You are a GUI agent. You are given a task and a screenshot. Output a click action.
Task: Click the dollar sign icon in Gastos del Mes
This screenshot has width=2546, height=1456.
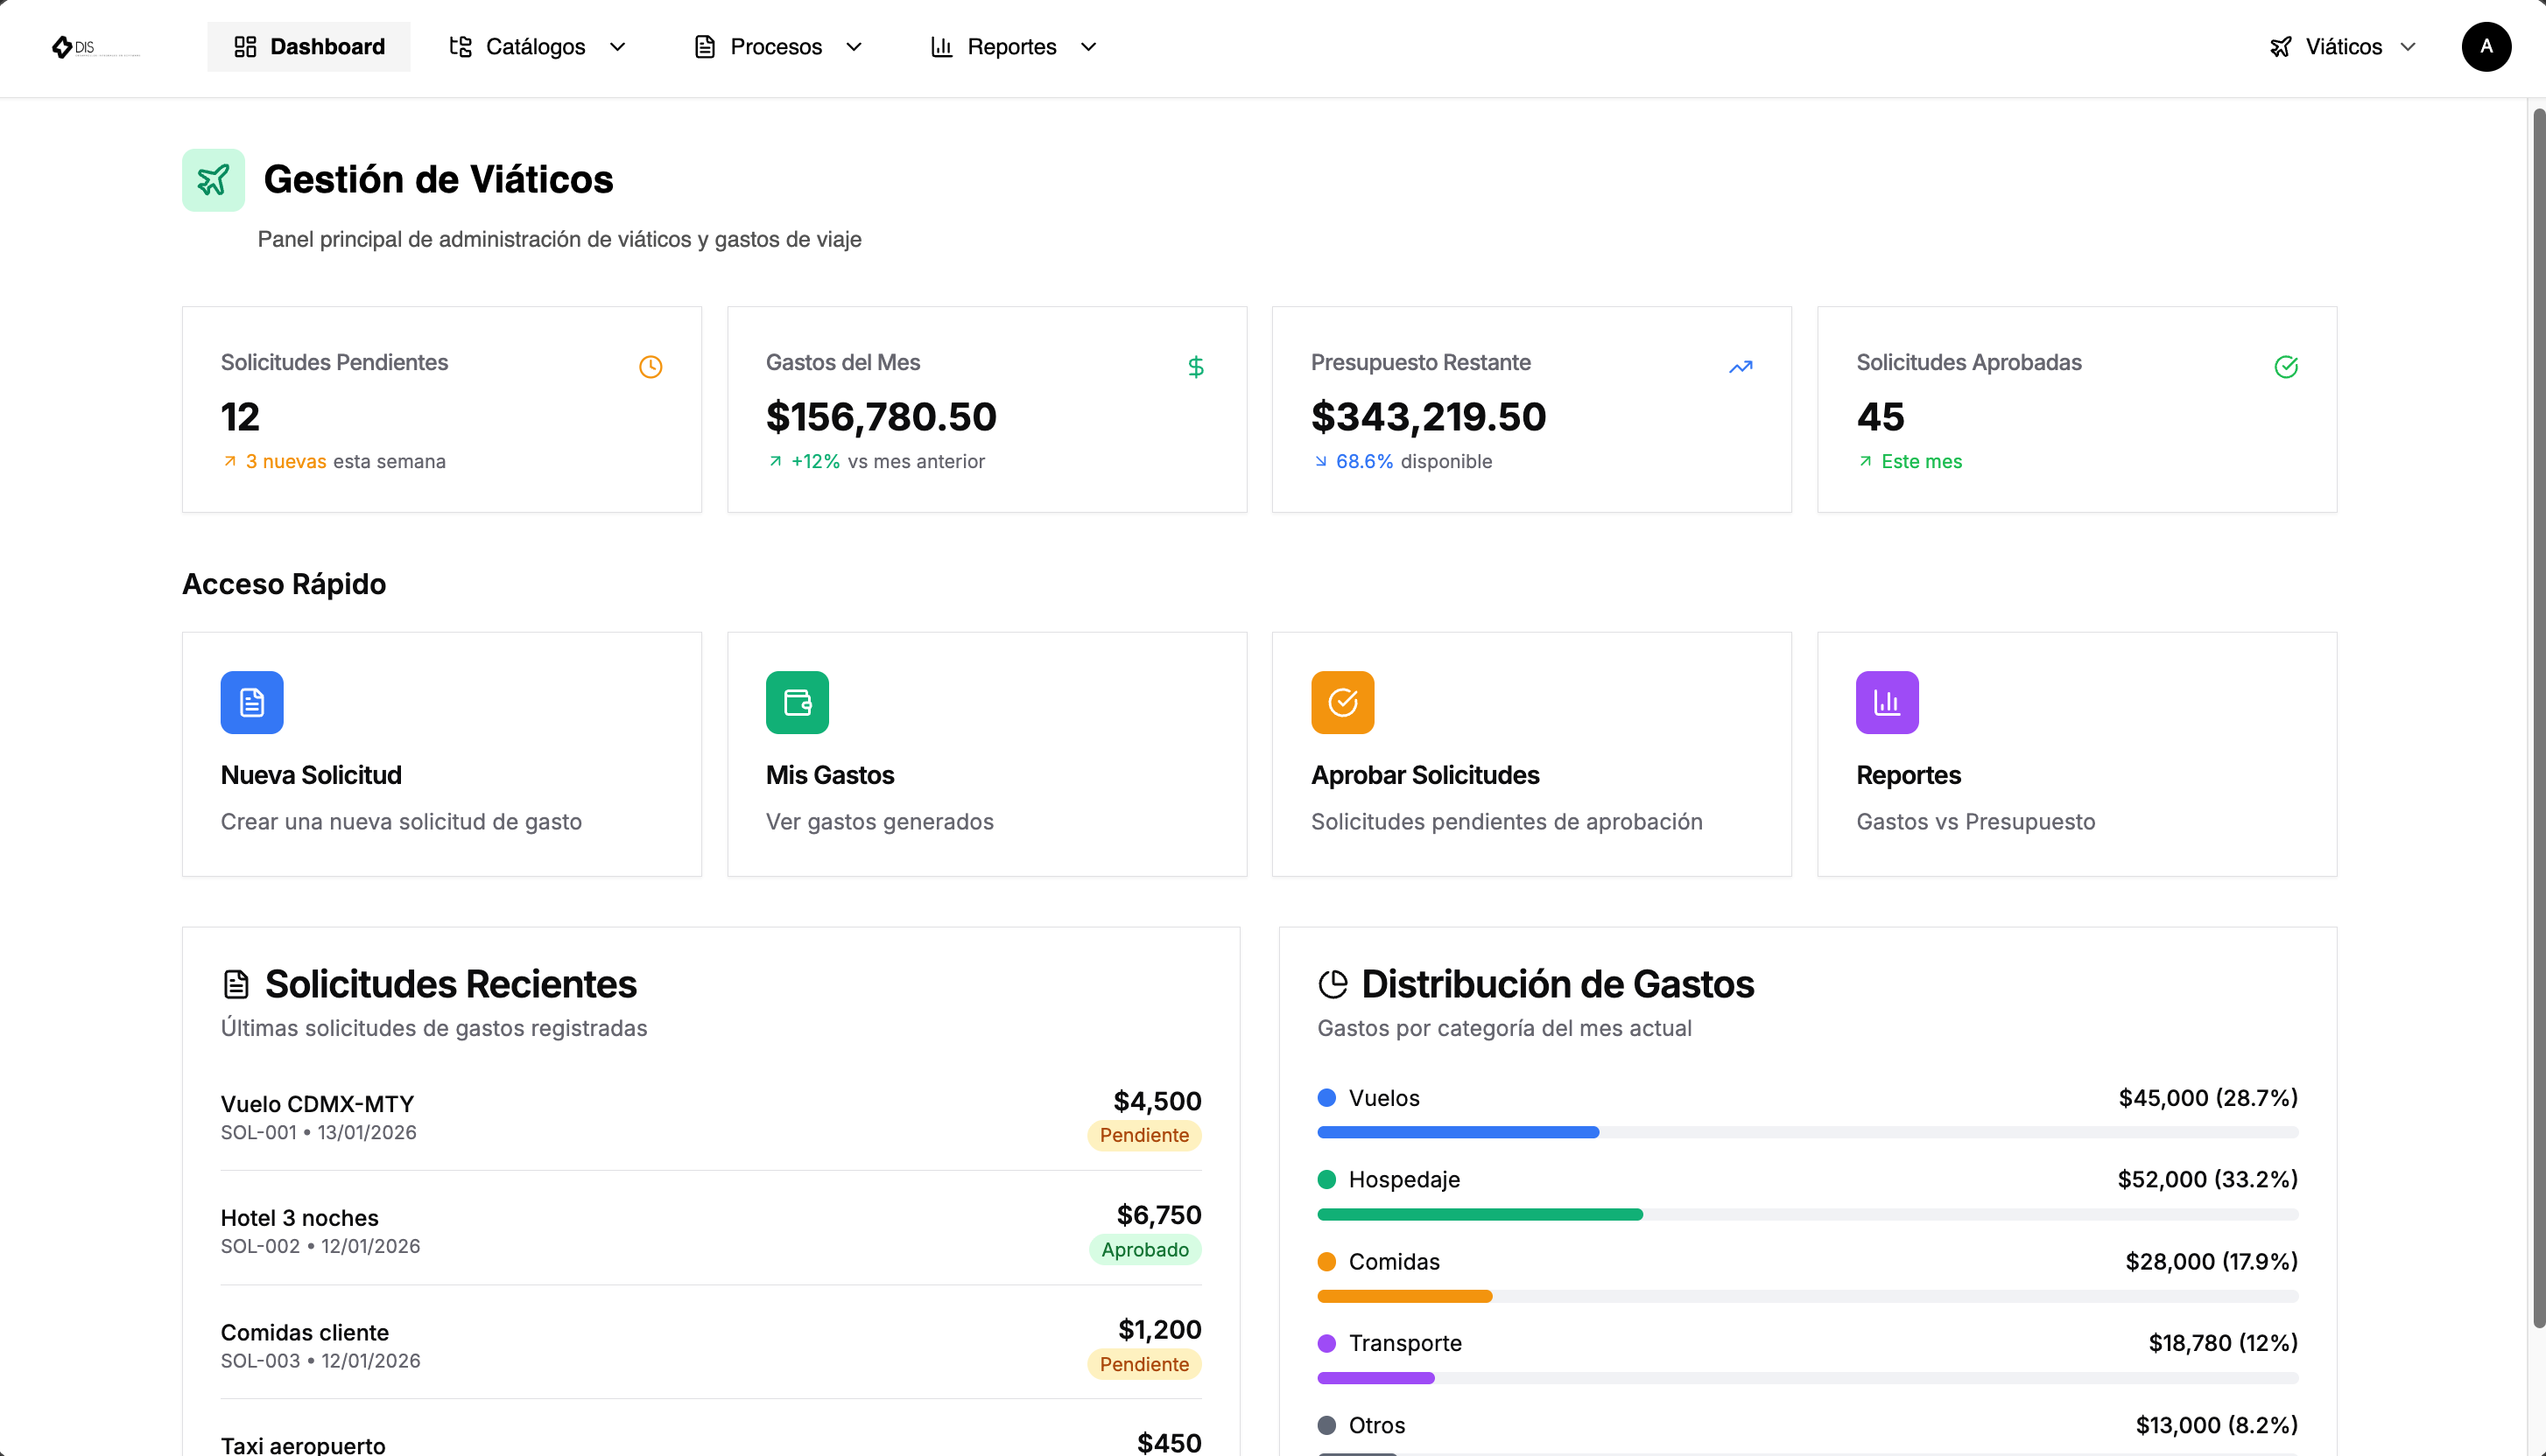click(1195, 367)
